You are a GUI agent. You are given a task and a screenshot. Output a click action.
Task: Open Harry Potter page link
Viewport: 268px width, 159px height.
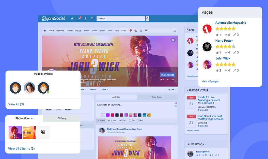coord(224,40)
